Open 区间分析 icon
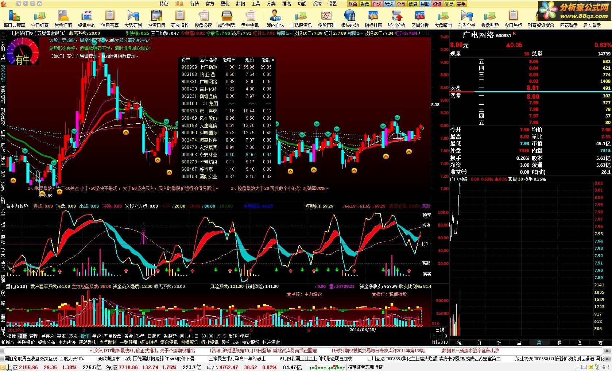Viewport: 612px width, 371px height. point(420,19)
